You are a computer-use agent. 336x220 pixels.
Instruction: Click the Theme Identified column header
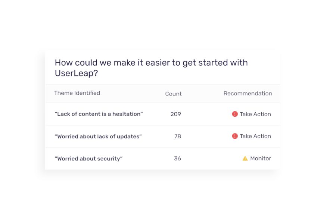coord(77,93)
